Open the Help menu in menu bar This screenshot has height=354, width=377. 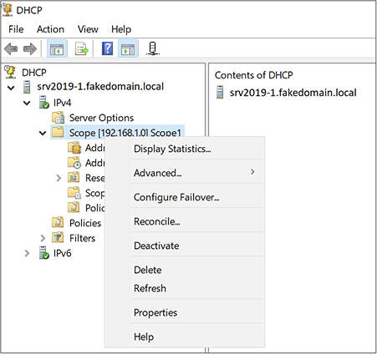click(x=121, y=29)
